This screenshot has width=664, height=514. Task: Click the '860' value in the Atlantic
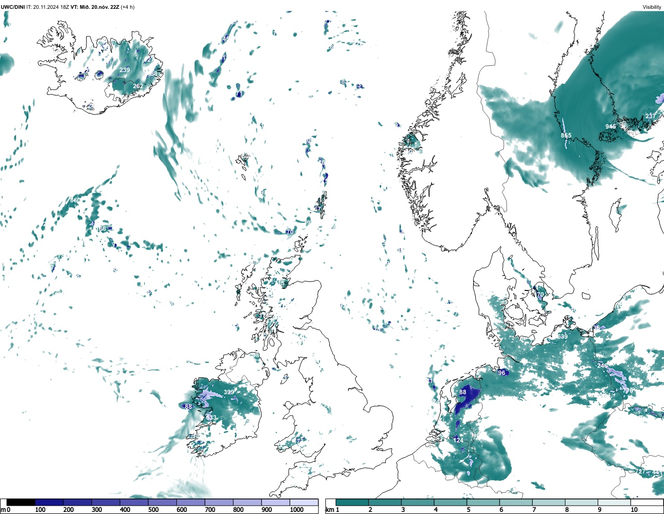[x=75, y=200]
